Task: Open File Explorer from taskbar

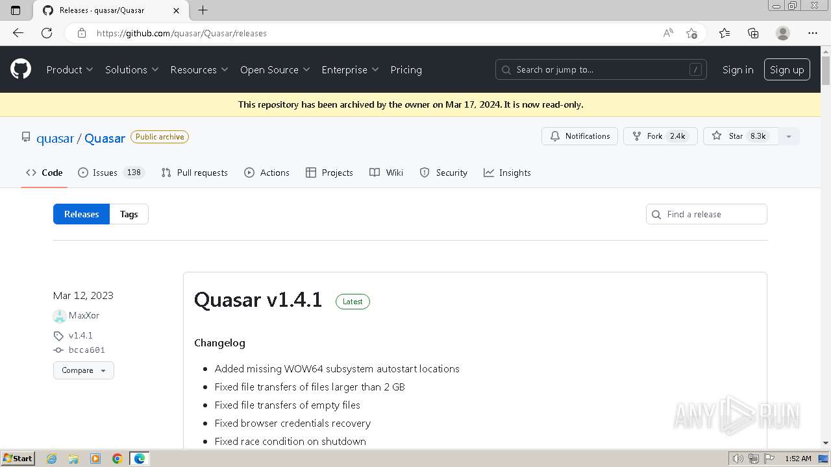Action: (x=73, y=459)
